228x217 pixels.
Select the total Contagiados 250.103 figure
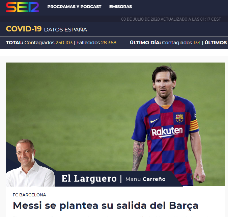click(49, 43)
